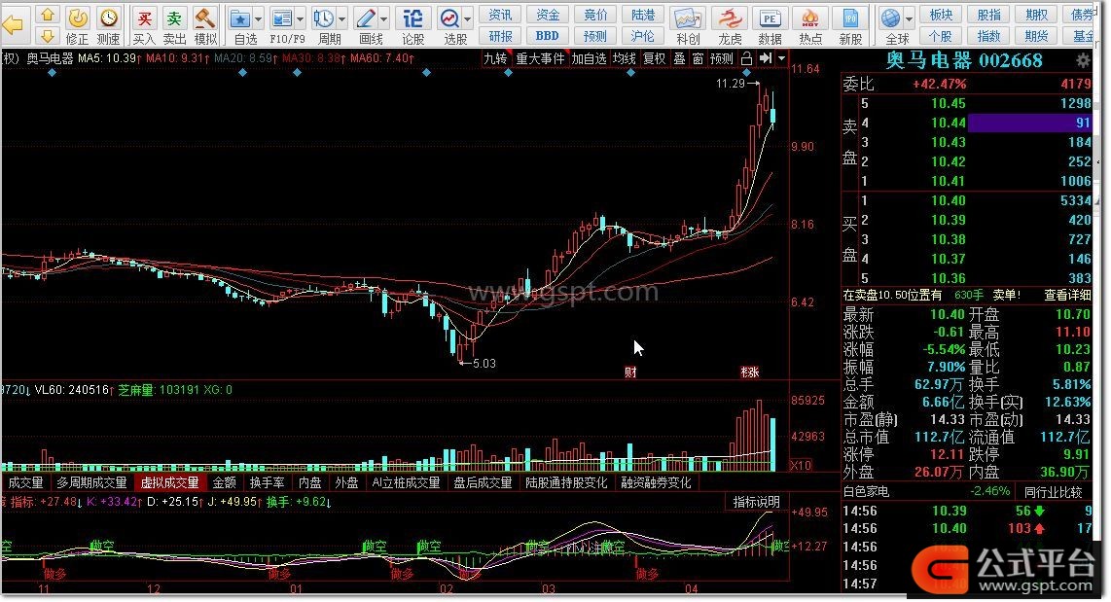This screenshot has height=602, width=1111.
Task: Open the 科创 board icon
Action: pos(688,24)
